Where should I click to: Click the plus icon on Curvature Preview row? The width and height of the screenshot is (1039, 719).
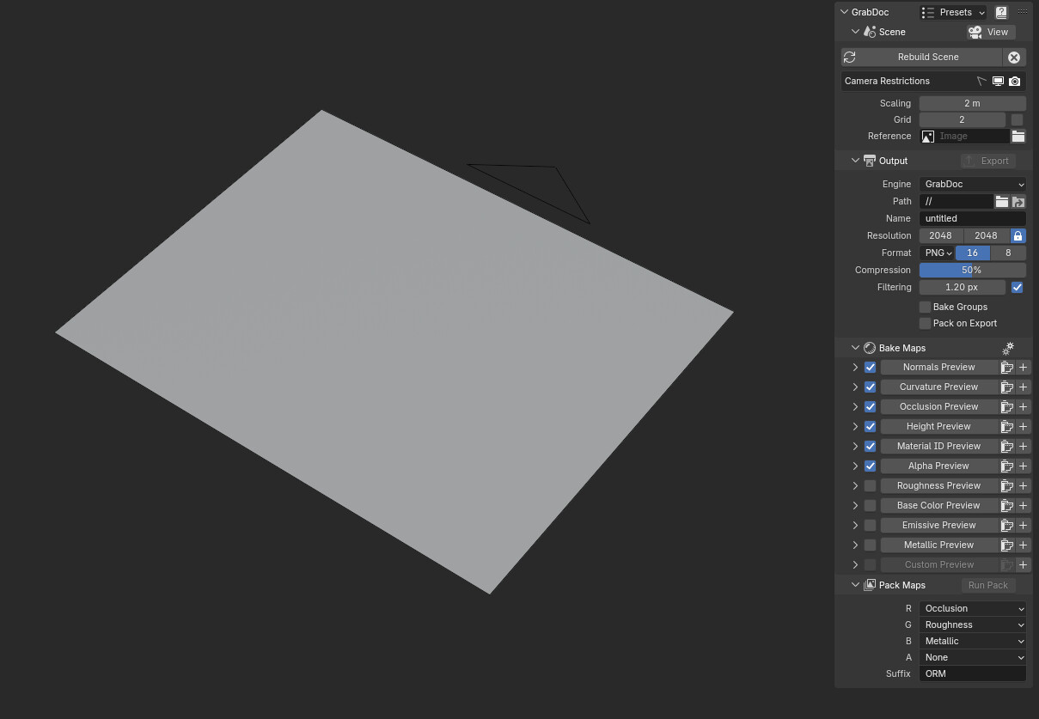(x=1023, y=387)
